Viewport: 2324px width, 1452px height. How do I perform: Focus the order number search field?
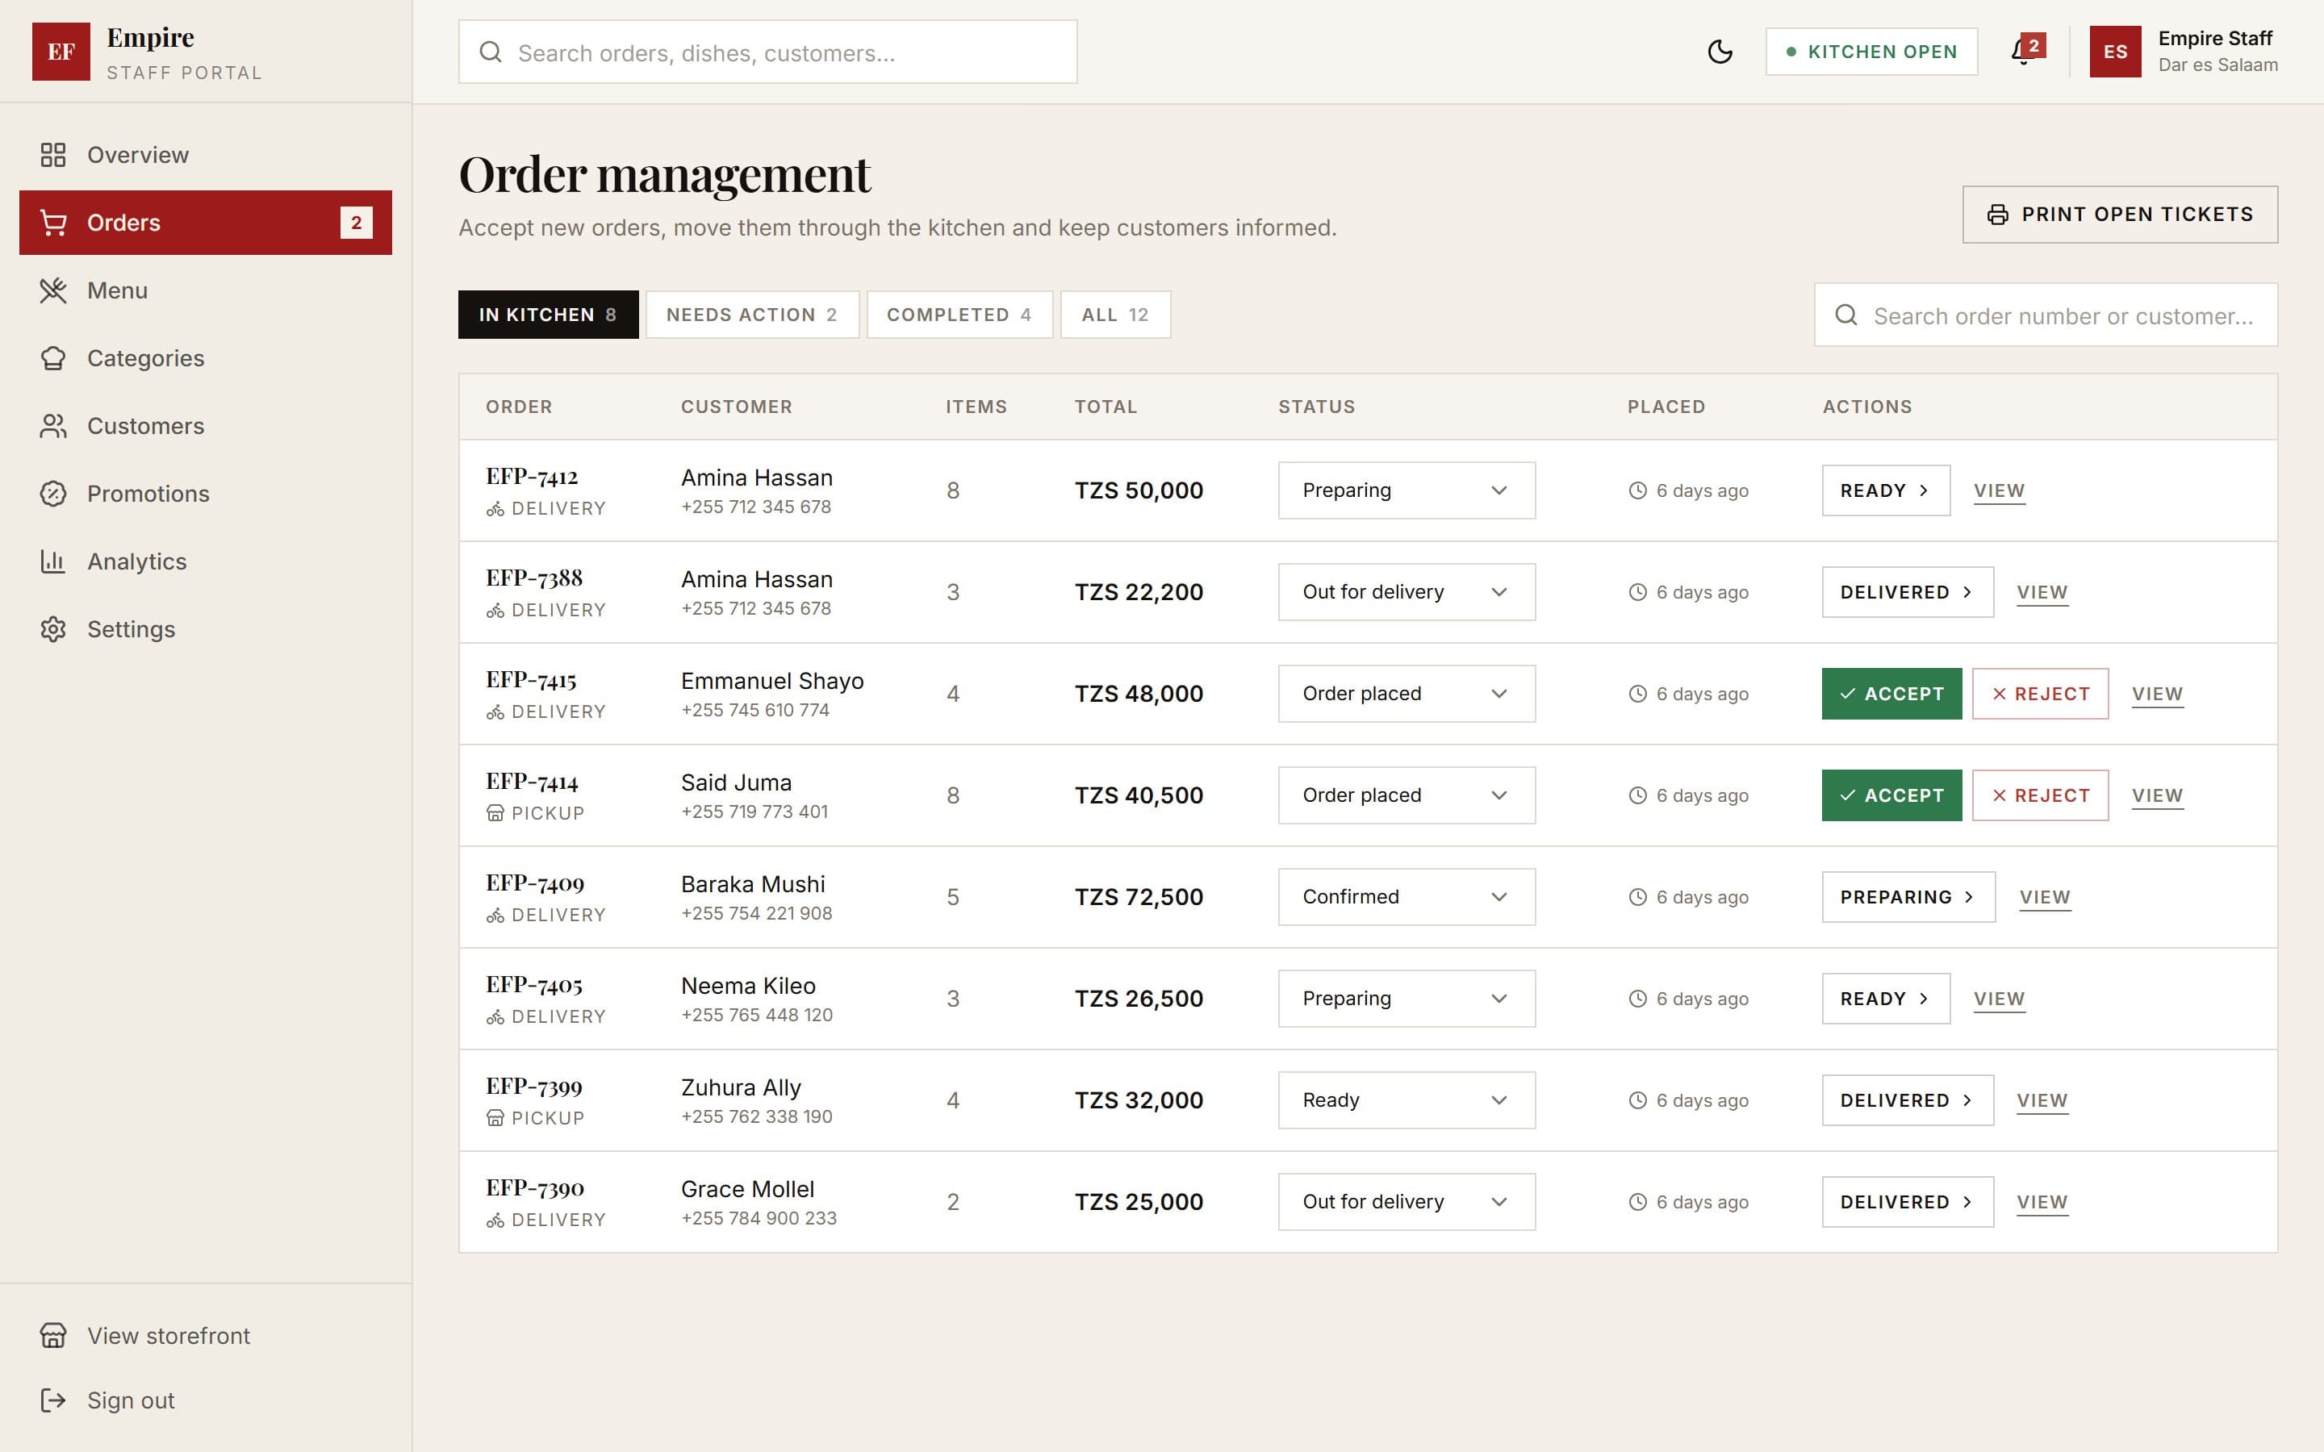[x=2046, y=315]
